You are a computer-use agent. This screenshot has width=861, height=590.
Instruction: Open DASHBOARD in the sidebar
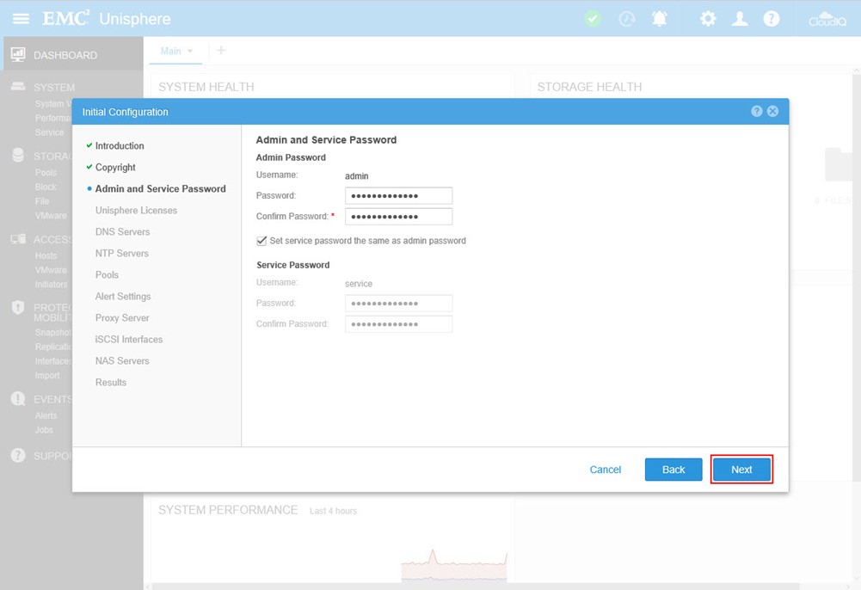65,55
